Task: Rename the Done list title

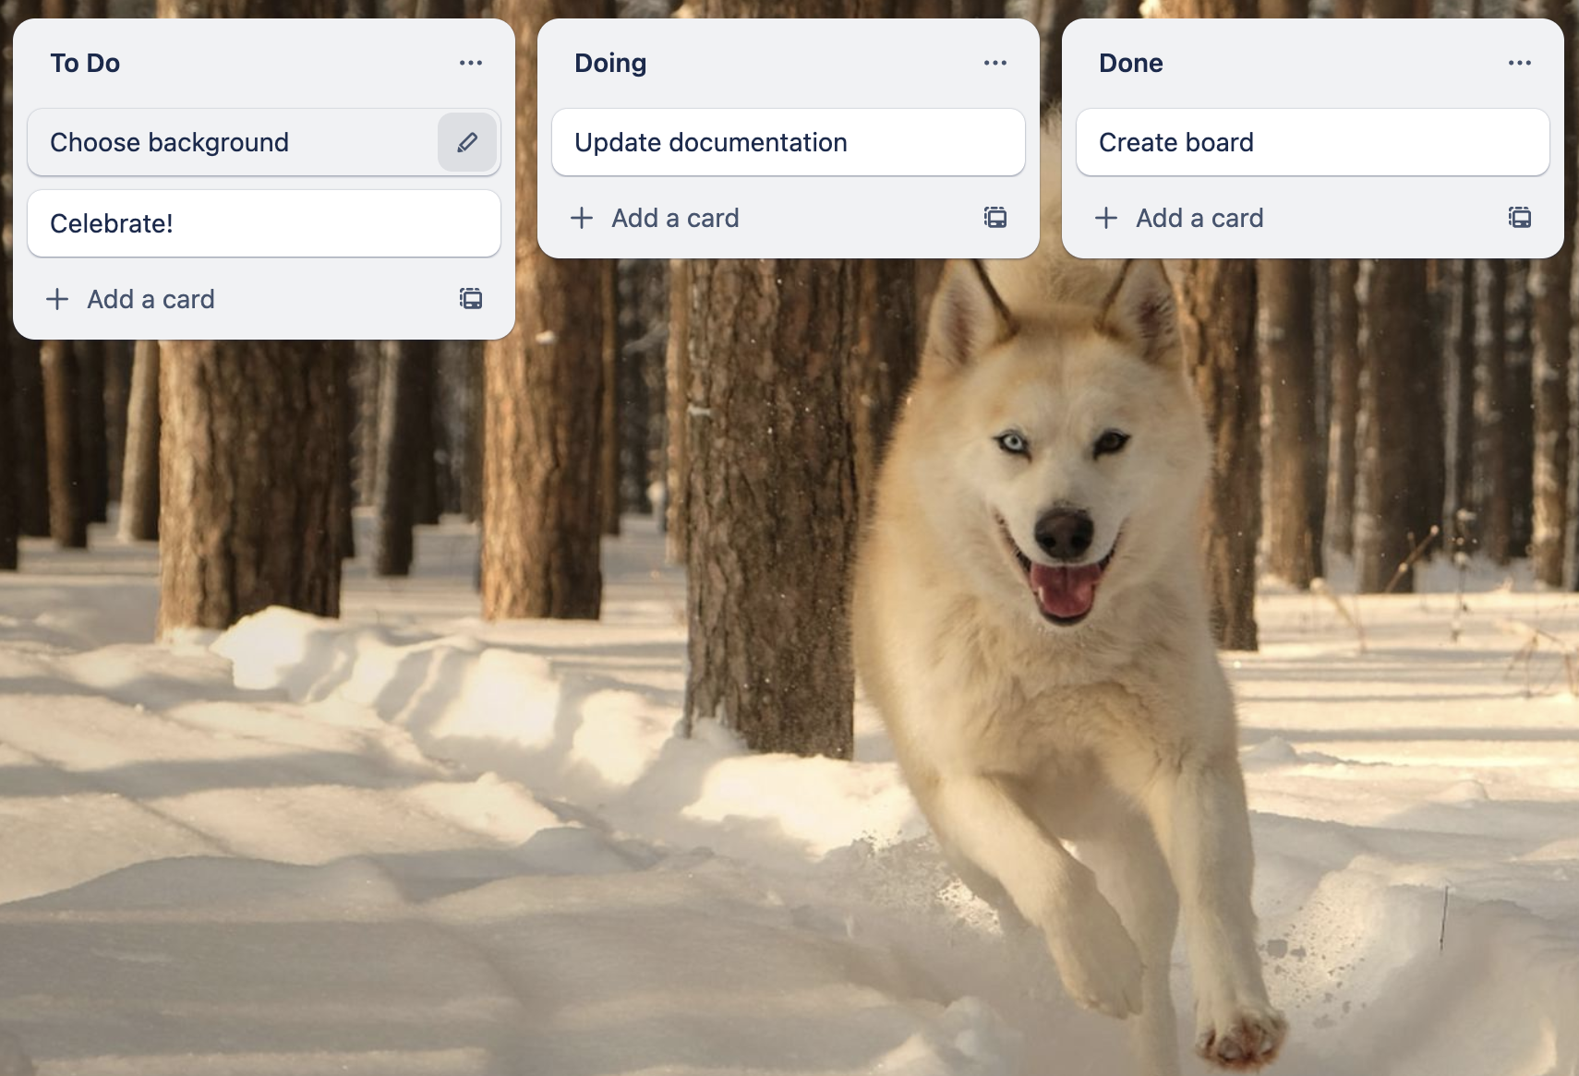Action: point(1131,63)
